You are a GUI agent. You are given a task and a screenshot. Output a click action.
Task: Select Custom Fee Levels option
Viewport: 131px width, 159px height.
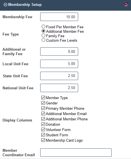pos(43,40)
